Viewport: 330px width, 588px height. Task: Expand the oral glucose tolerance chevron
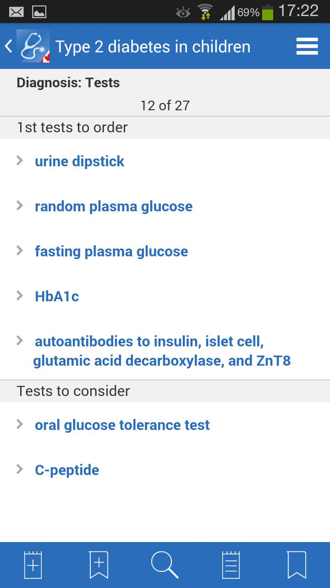pos(19,424)
